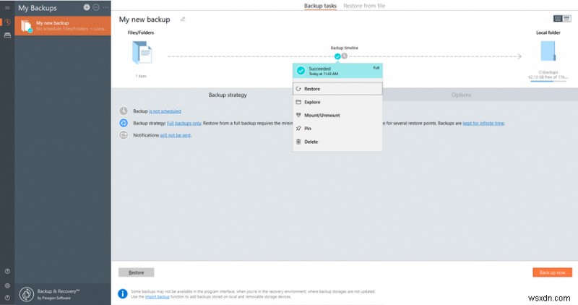Click the '1 item' label under Files/Folders

coord(141,76)
